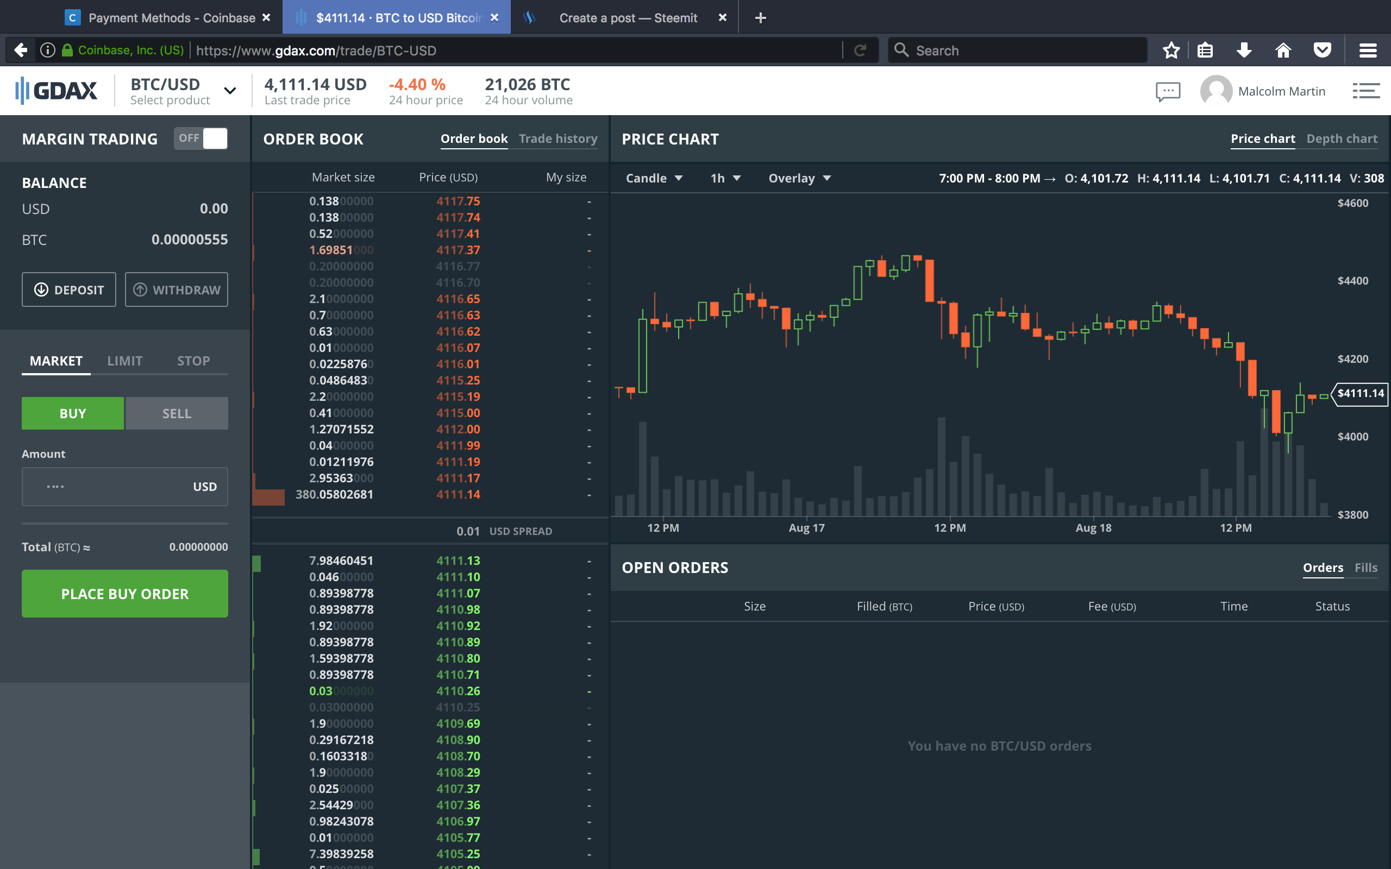
Task: Select the Orders tab in Open Orders
Action: click(x=1323, y=568)
